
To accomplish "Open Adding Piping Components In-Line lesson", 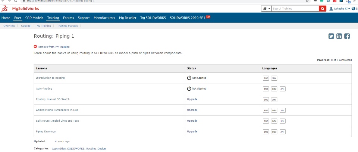I will tap(57, 110).
